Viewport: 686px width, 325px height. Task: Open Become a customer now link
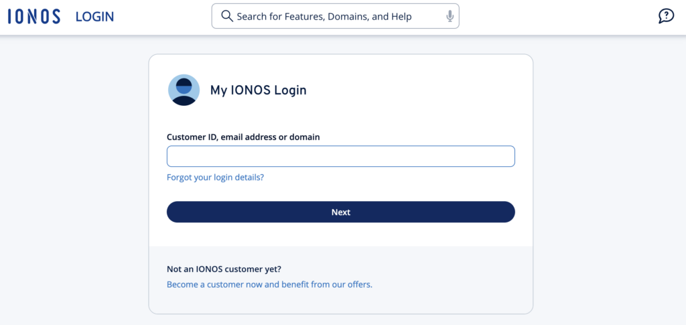(x=269, y=284)
